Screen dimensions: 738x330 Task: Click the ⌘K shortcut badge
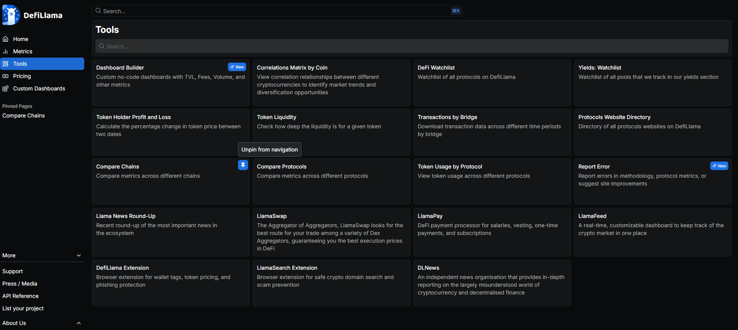click(456, 11)
